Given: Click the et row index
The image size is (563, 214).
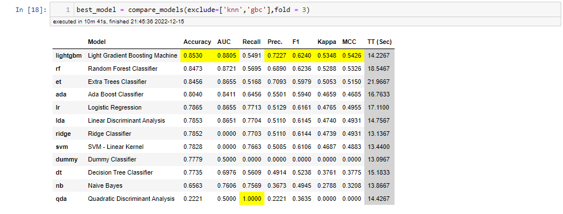Looking at the screenshot, I should coord(58,82).
